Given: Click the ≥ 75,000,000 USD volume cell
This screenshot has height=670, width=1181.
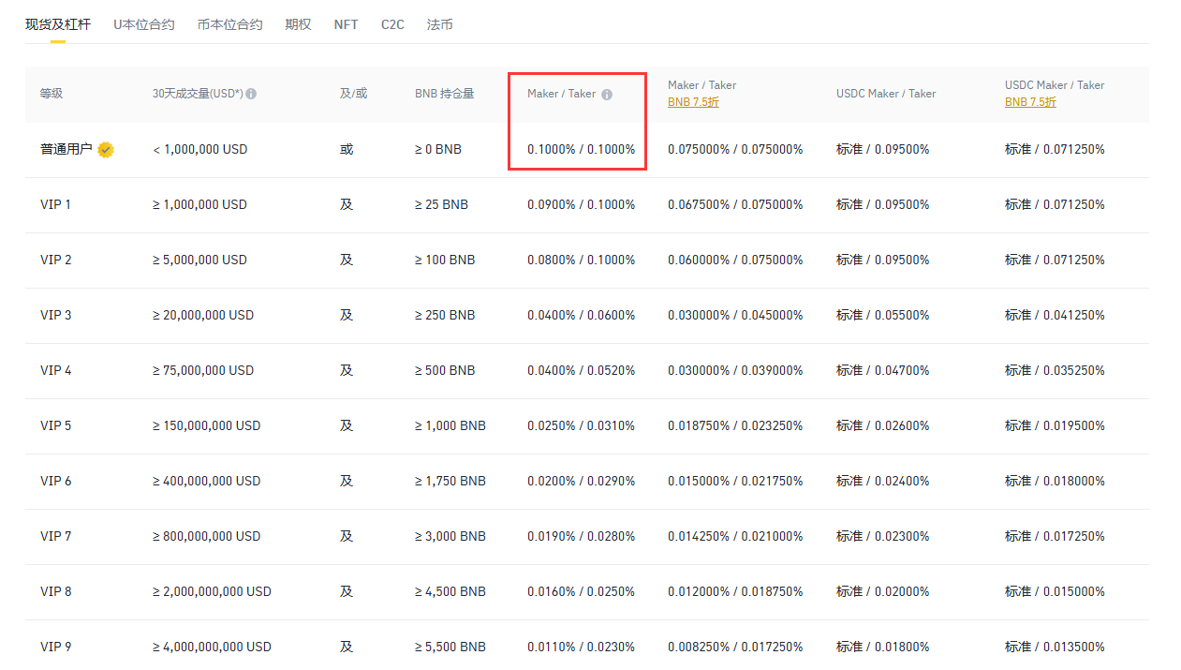Looking at the screenshot, I should click(x=203, y=370).
